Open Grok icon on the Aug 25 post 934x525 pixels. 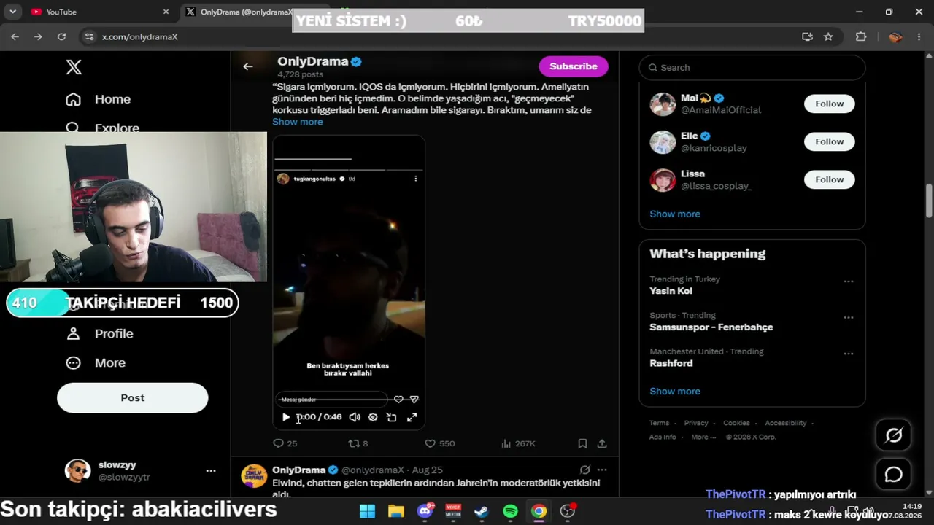point(584,470)
